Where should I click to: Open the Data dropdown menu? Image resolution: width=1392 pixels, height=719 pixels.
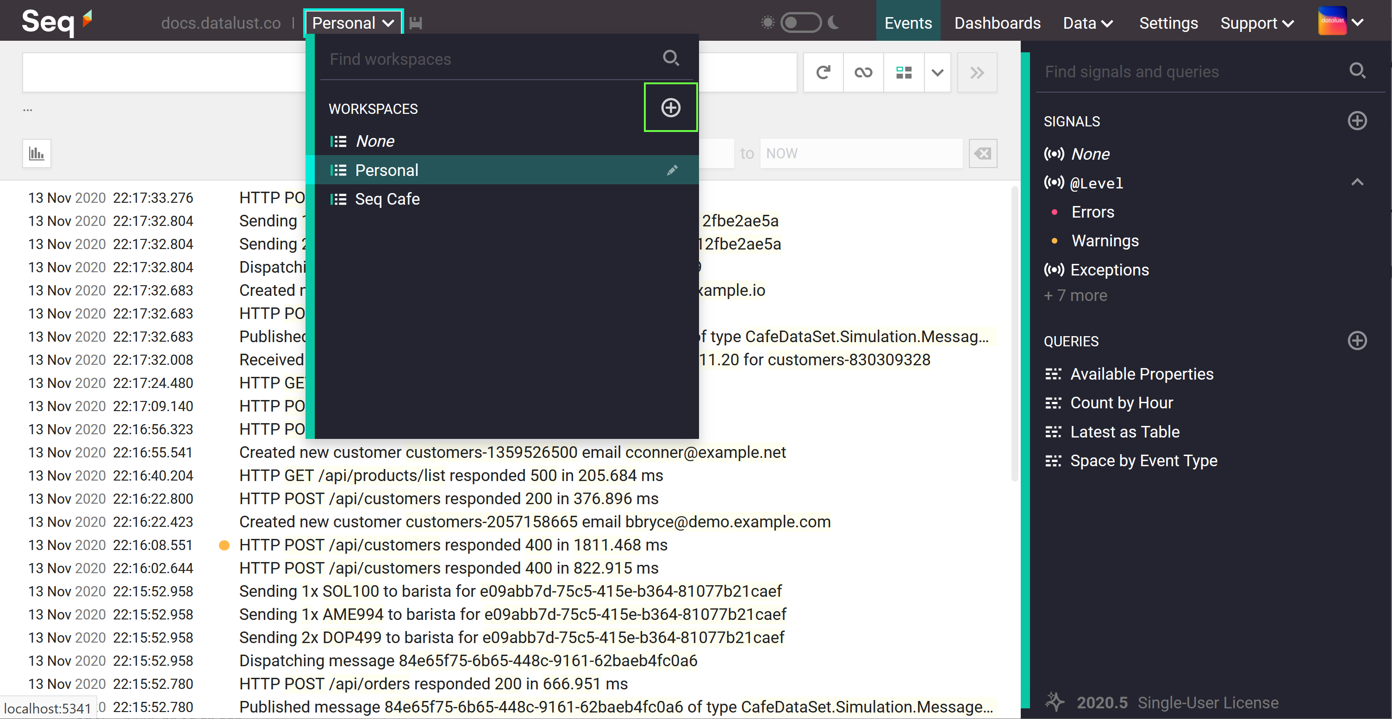[x=1087, y=23]
